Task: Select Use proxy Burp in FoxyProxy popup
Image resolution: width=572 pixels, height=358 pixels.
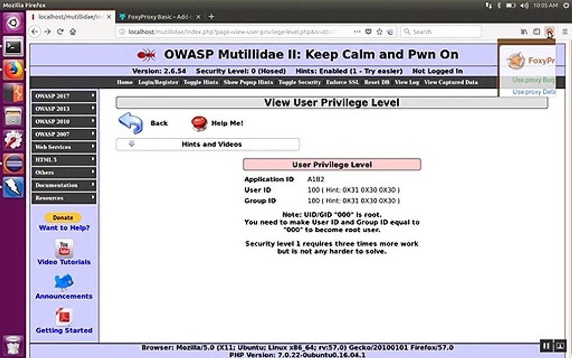Action: (x=533, y=80)
